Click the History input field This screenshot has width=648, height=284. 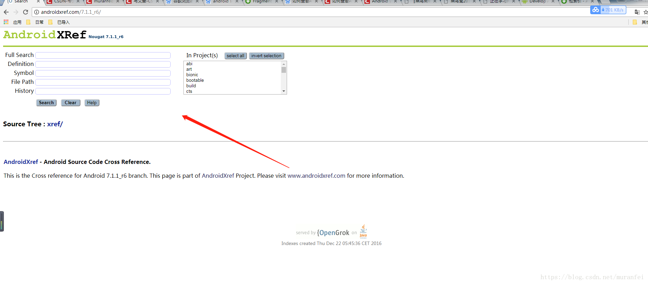click(103, 91)
